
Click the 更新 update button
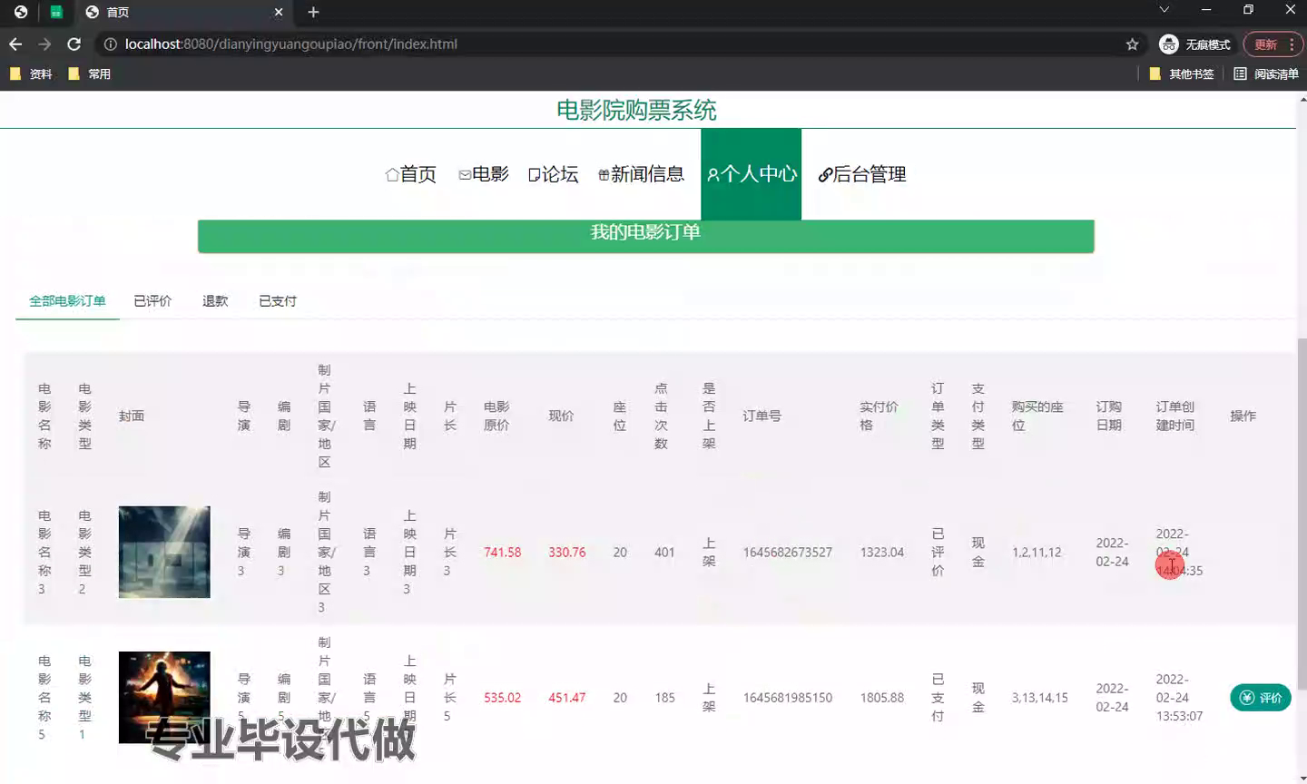(1266, 44)
